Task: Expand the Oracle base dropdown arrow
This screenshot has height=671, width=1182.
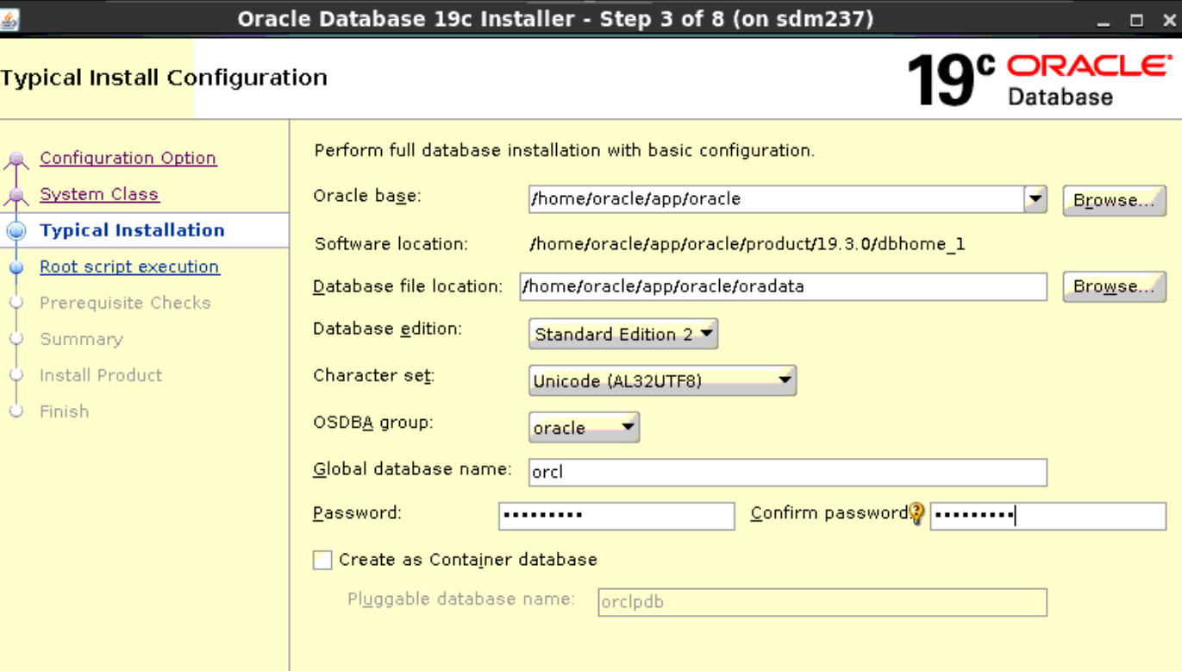Action: pos(1035,199)
